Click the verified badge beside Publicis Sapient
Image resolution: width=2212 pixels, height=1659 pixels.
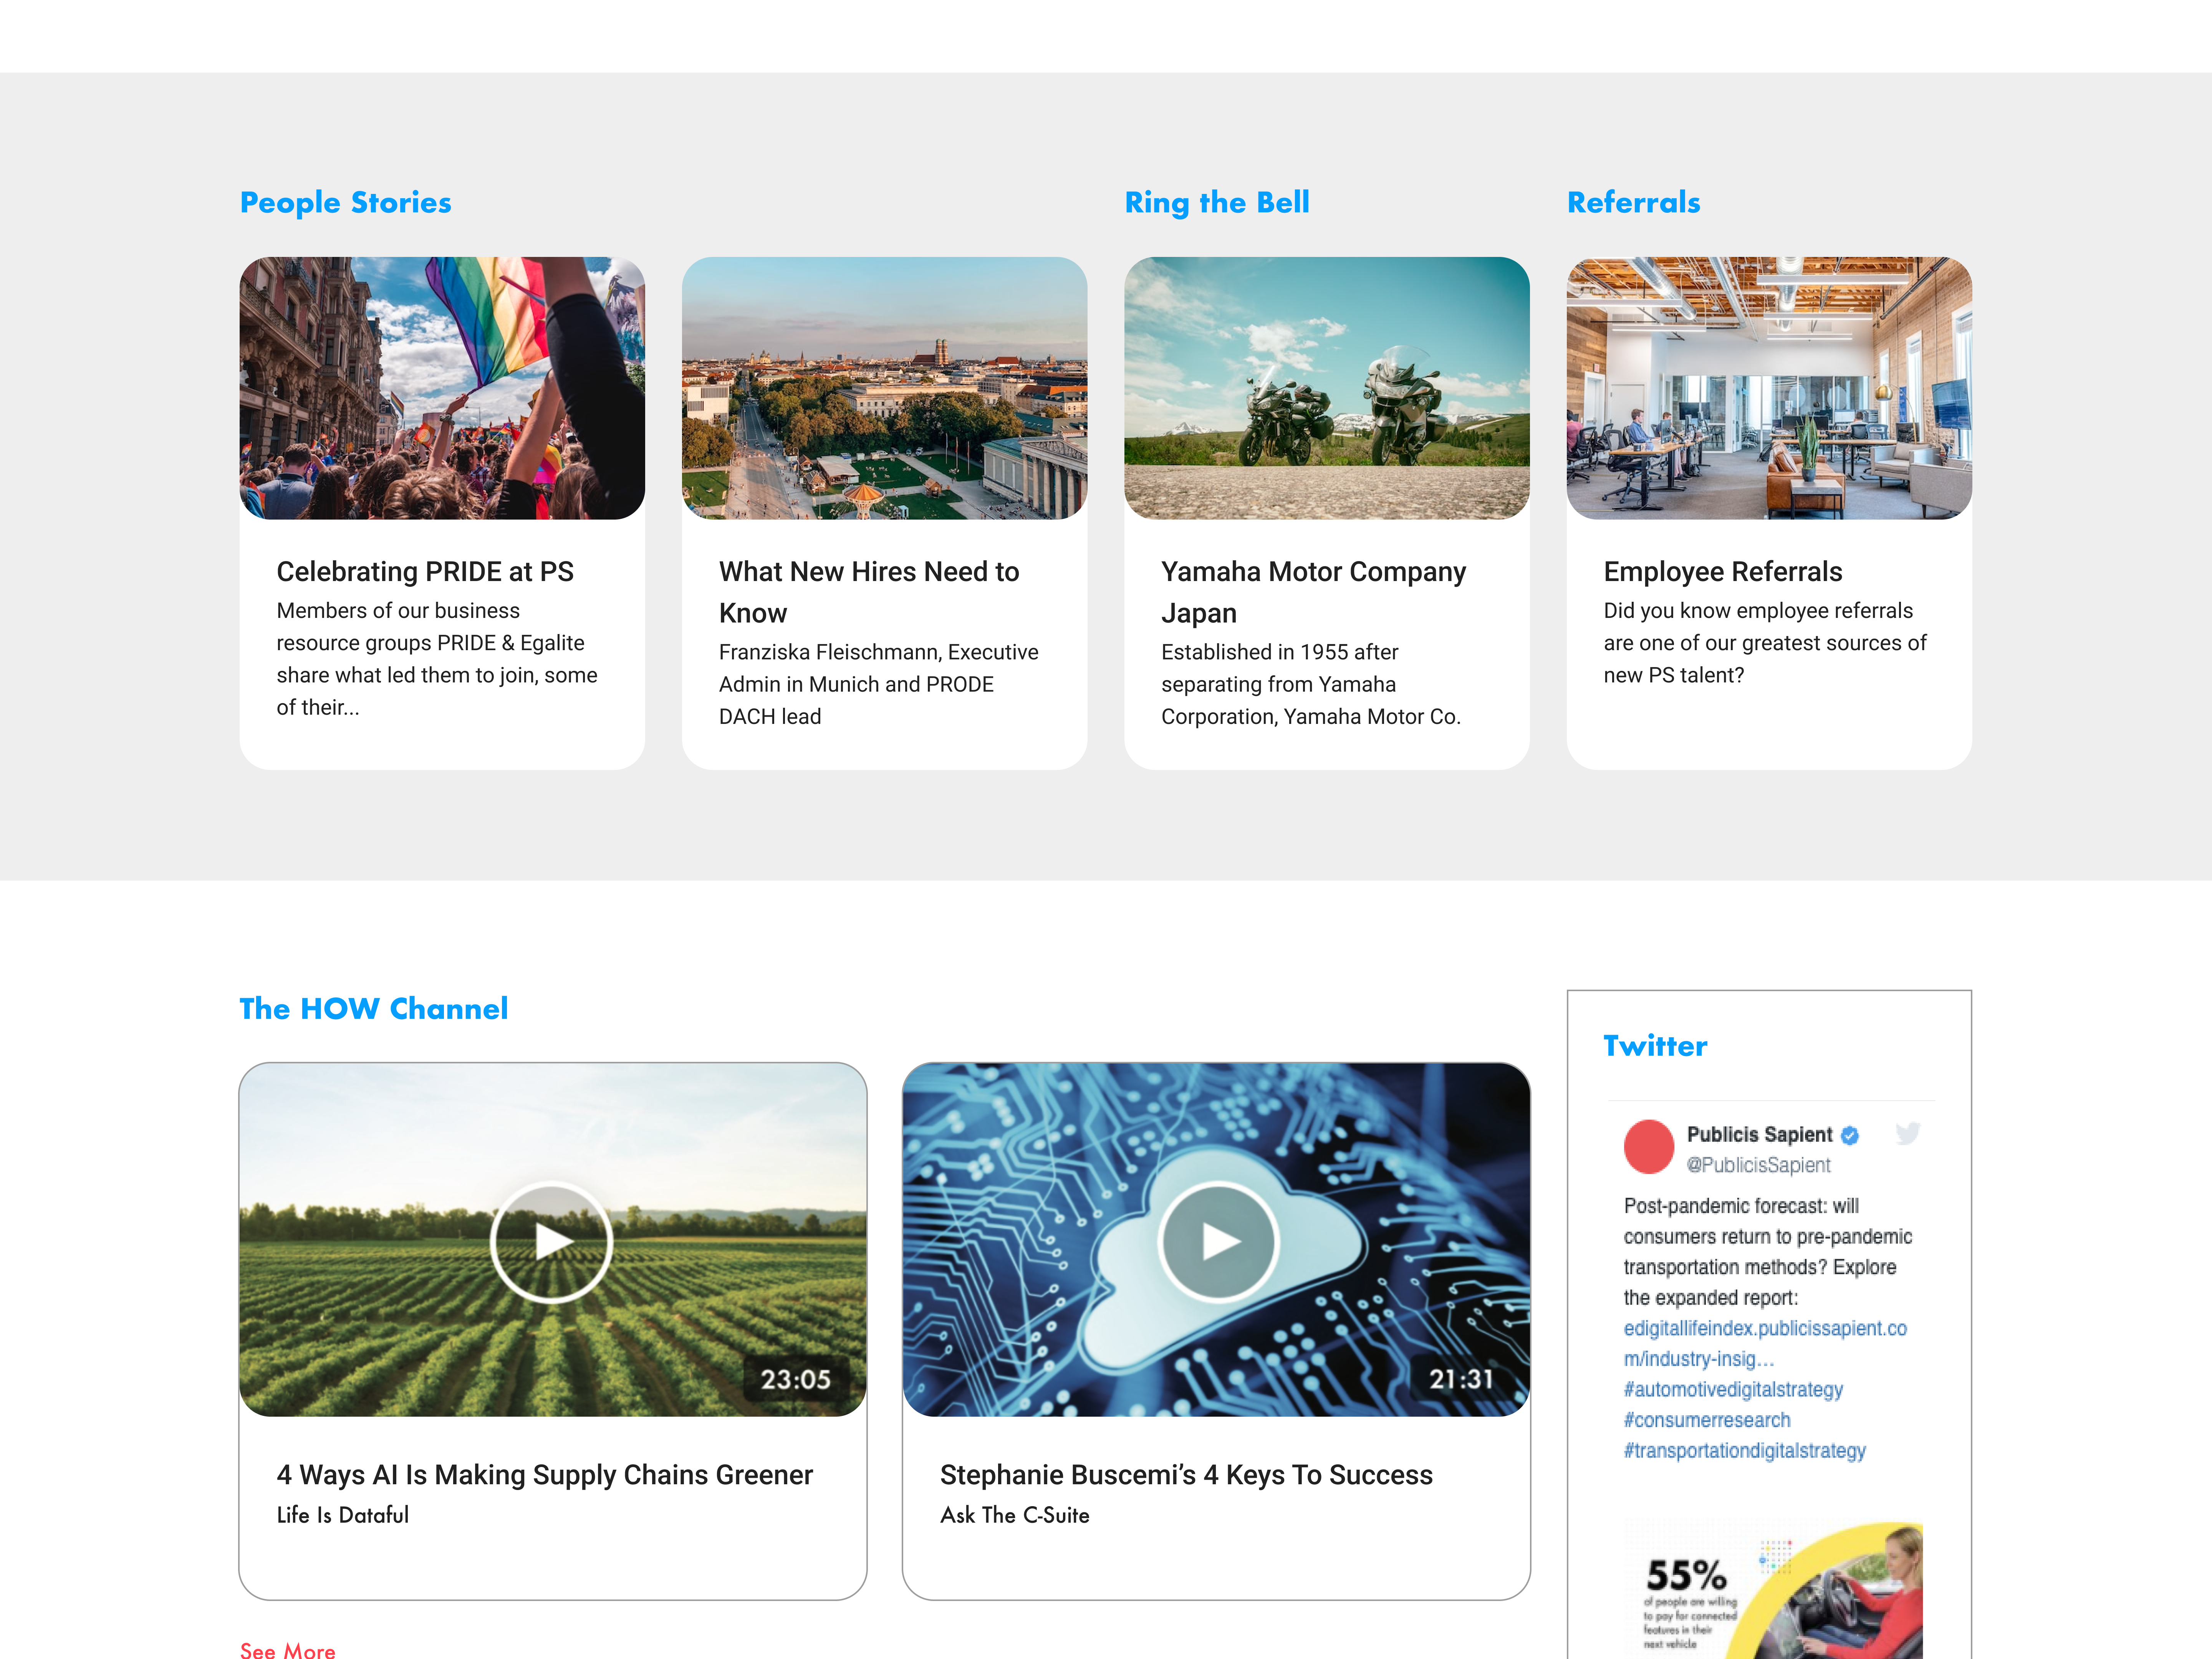click(x=1850, y=1135)
